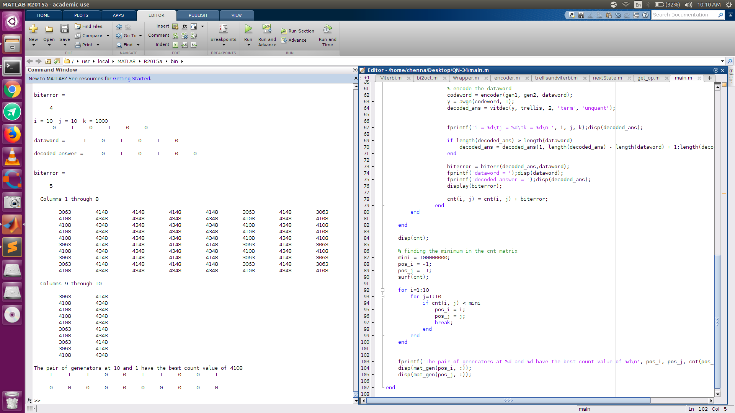The height and width of the screenshot is (413, 735).
Task: Open the Print options dropdown
Action: coord(98,45)
